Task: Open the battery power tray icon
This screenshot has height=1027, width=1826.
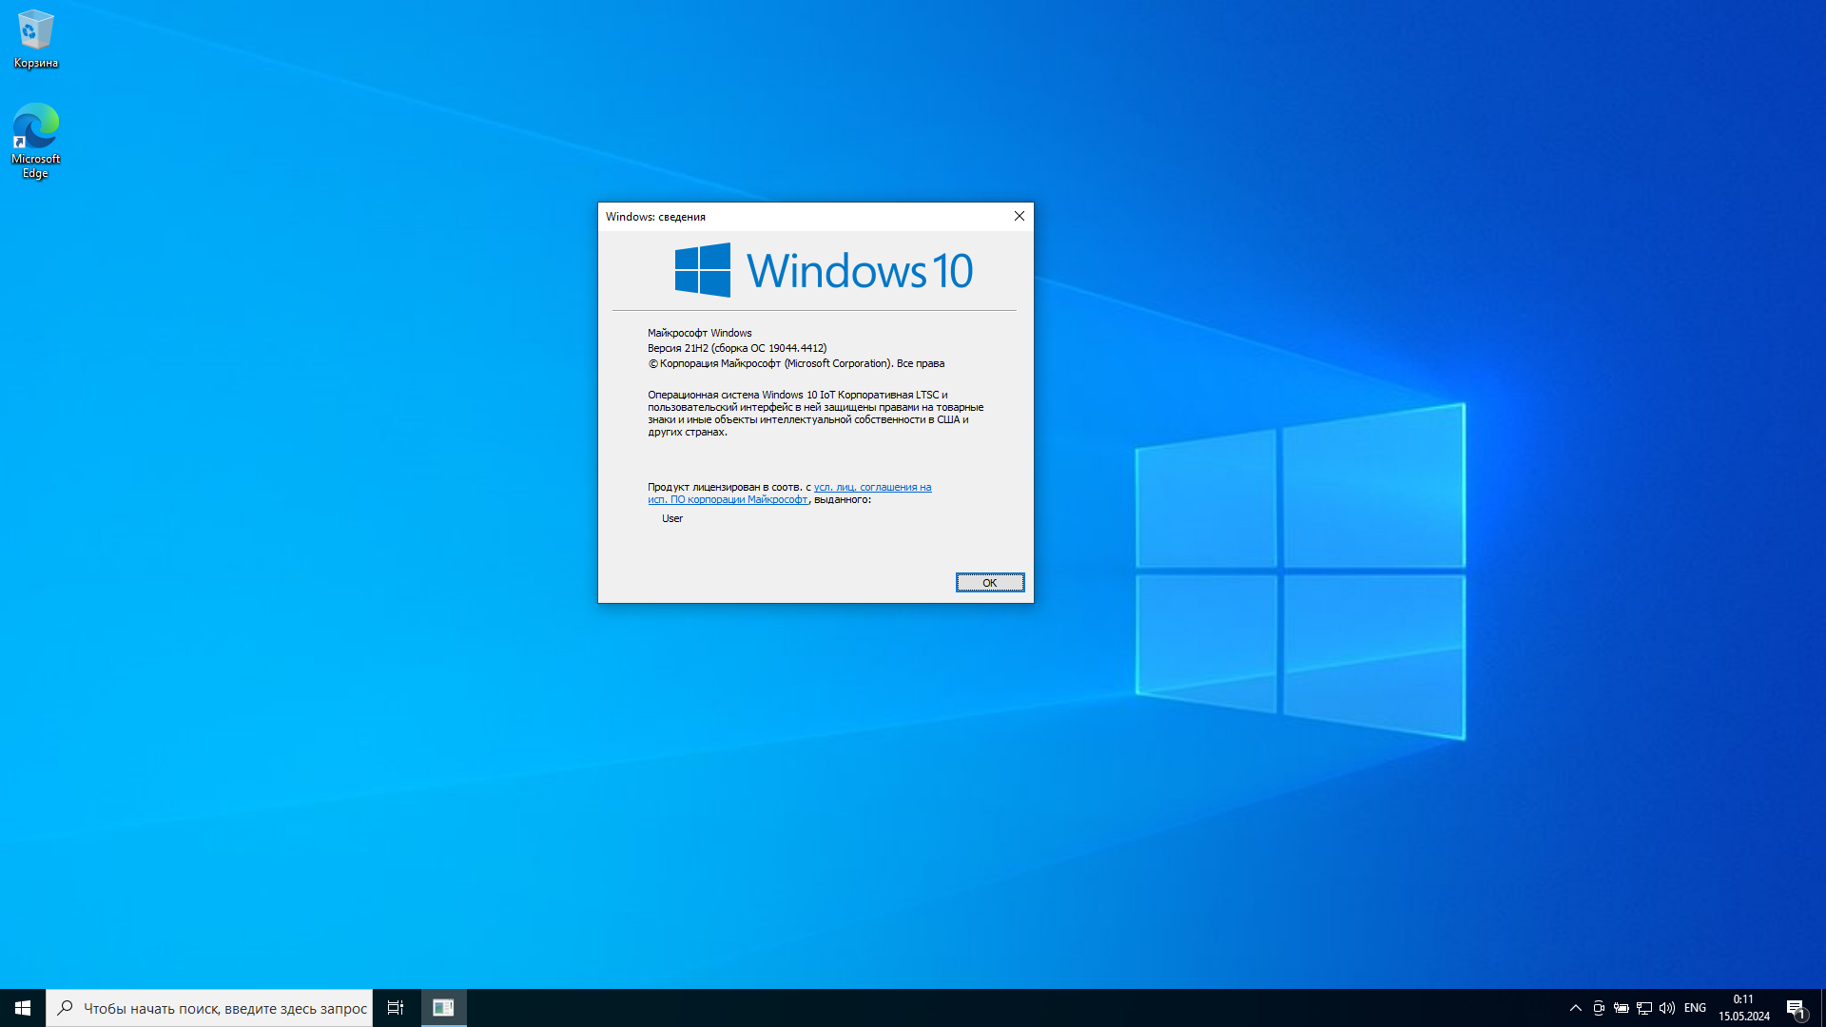Action: (x=1622, y=1008)
